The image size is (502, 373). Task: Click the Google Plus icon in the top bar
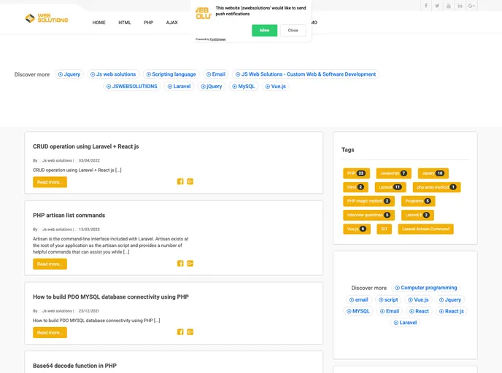click(x=471, y=6)
